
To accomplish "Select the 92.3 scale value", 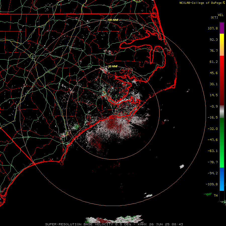I will (x=214, y=39).
